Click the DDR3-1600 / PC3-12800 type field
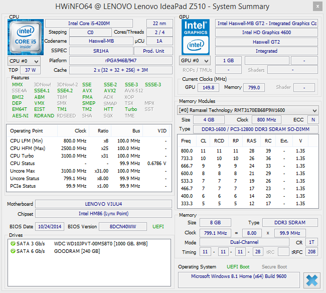Image resolution: width=326 pixels, height=293 pixels. (256, 129)
